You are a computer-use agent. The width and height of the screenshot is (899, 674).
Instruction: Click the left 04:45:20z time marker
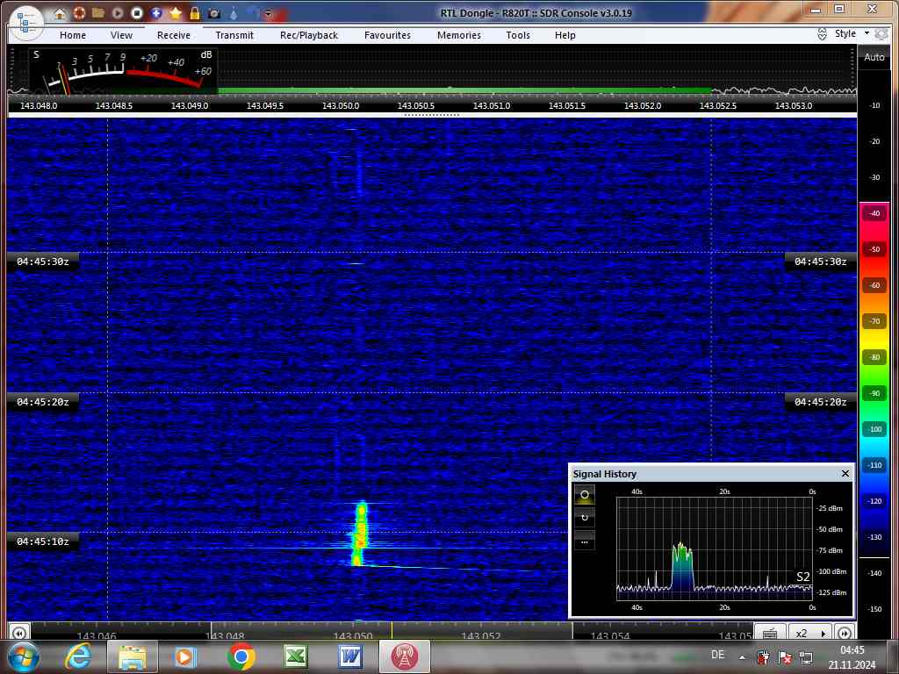[x=43, y=402]
